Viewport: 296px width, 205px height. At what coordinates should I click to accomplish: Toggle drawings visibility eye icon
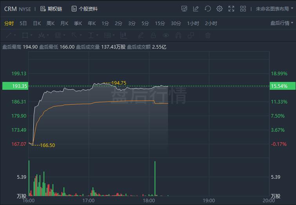pos(166,35)
